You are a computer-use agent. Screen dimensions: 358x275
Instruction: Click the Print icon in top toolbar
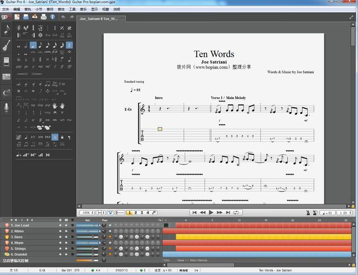(x=44, y=17)
